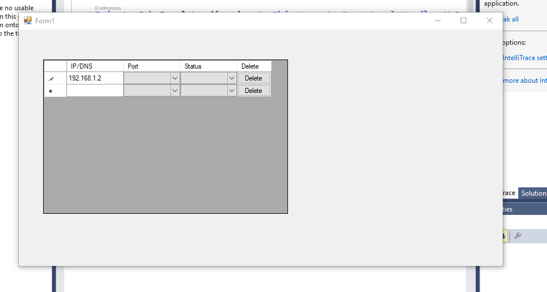Open Status dropdown in 192.168.1.2 row

pos(232,78)
